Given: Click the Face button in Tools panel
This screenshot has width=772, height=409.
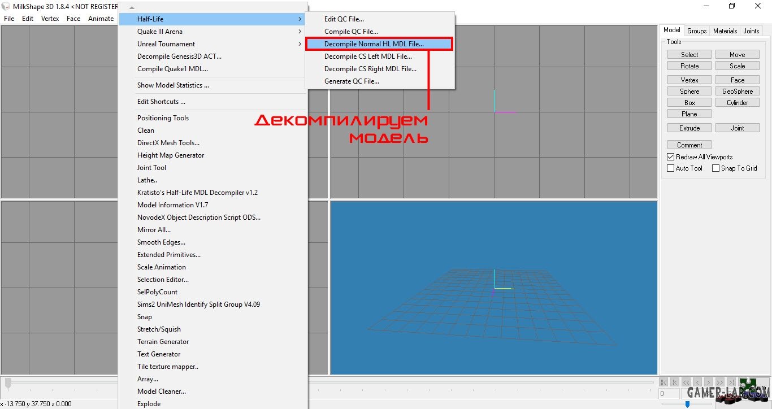Looking at the screenshot, I should pos(738,80).
